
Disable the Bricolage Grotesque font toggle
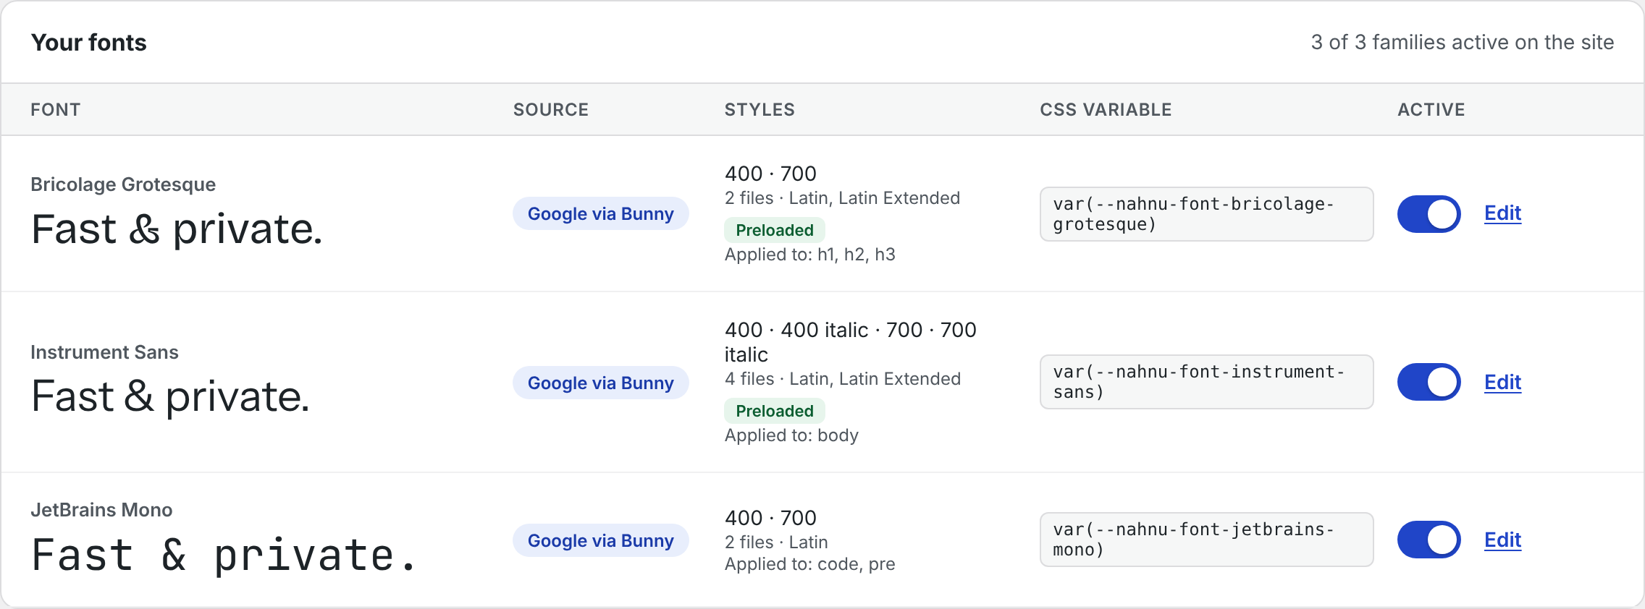point(1429,214)
